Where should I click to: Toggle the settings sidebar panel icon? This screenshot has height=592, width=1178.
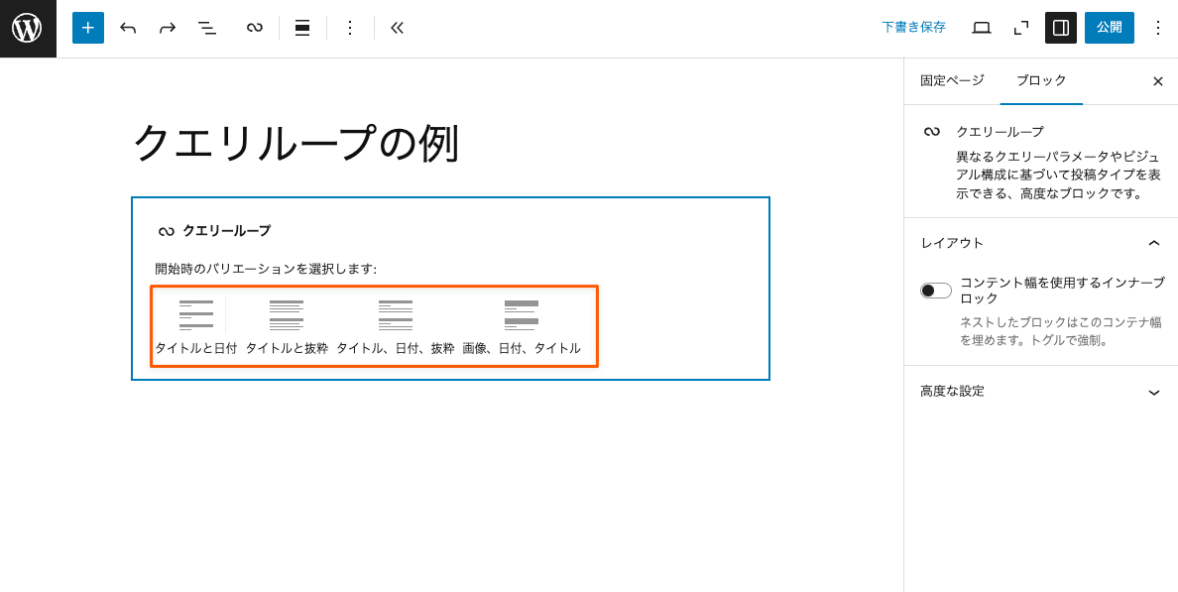(1060, 28)
